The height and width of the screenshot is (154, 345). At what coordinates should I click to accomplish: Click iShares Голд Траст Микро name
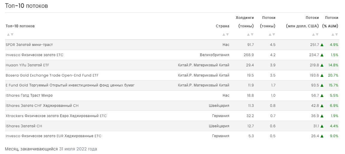click(x=29, y=95)
